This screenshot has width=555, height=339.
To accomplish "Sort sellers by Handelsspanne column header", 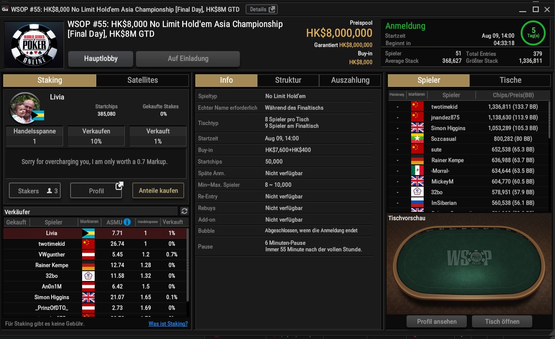I will [148, 222].
